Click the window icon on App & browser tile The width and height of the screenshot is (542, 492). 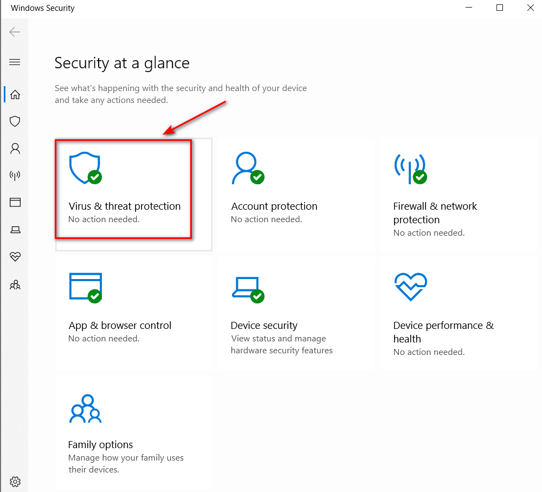(x=86, y=288)
